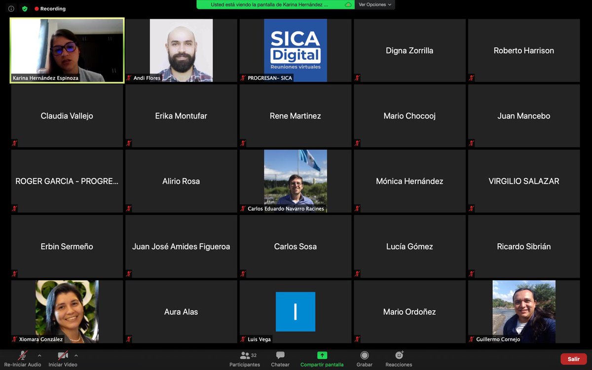Toggle Iniciar Video camera button
The image size is (592, 370).
(x=63, y=359)
